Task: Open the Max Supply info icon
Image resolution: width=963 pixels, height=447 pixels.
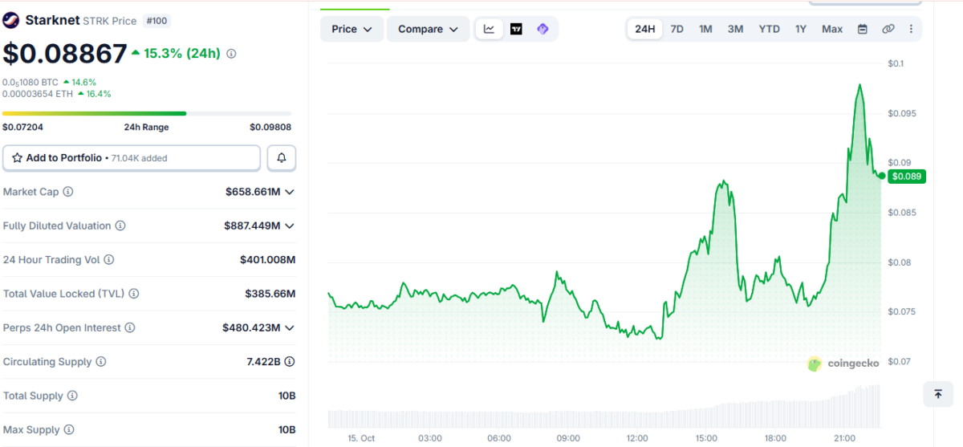Action: tap(69, 430)
